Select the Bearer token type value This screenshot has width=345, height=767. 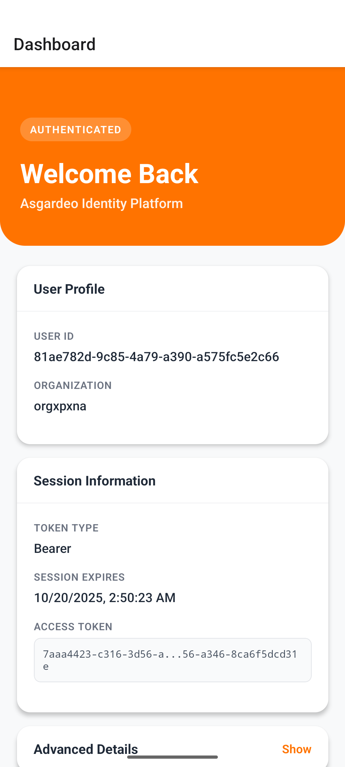[x=52, y=548]
